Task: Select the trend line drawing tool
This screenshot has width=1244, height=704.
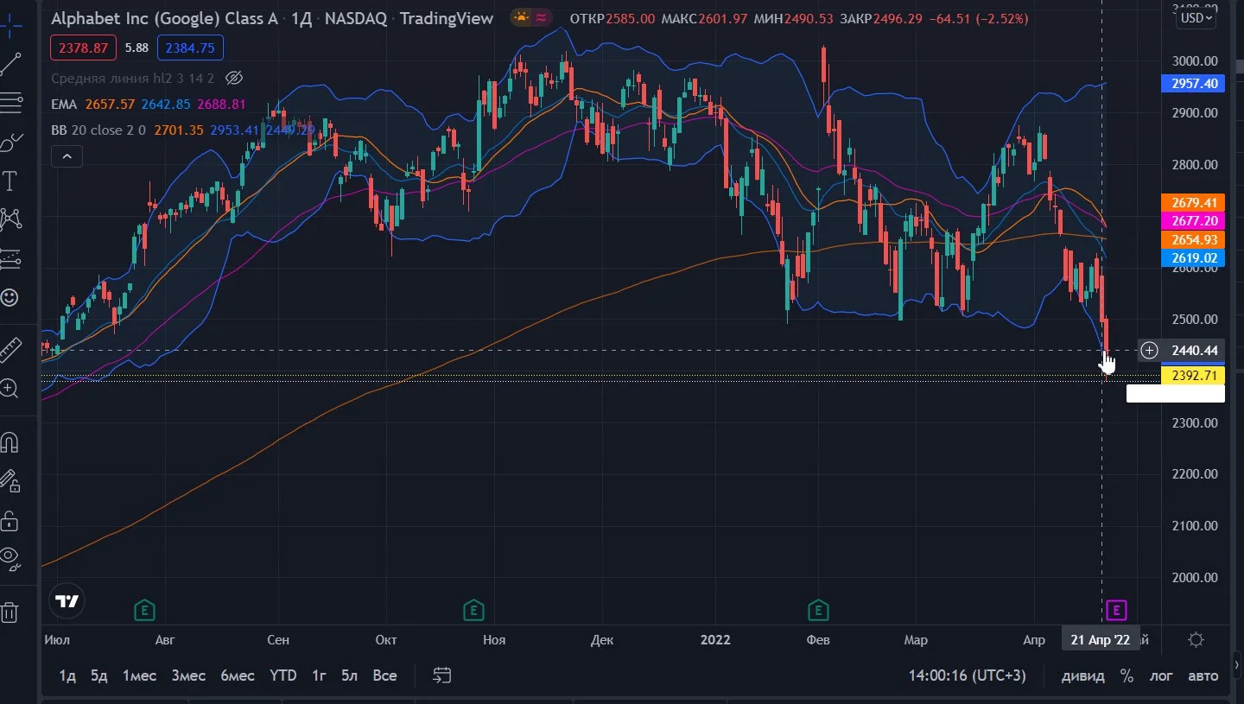Action: (x=10, y=62)
